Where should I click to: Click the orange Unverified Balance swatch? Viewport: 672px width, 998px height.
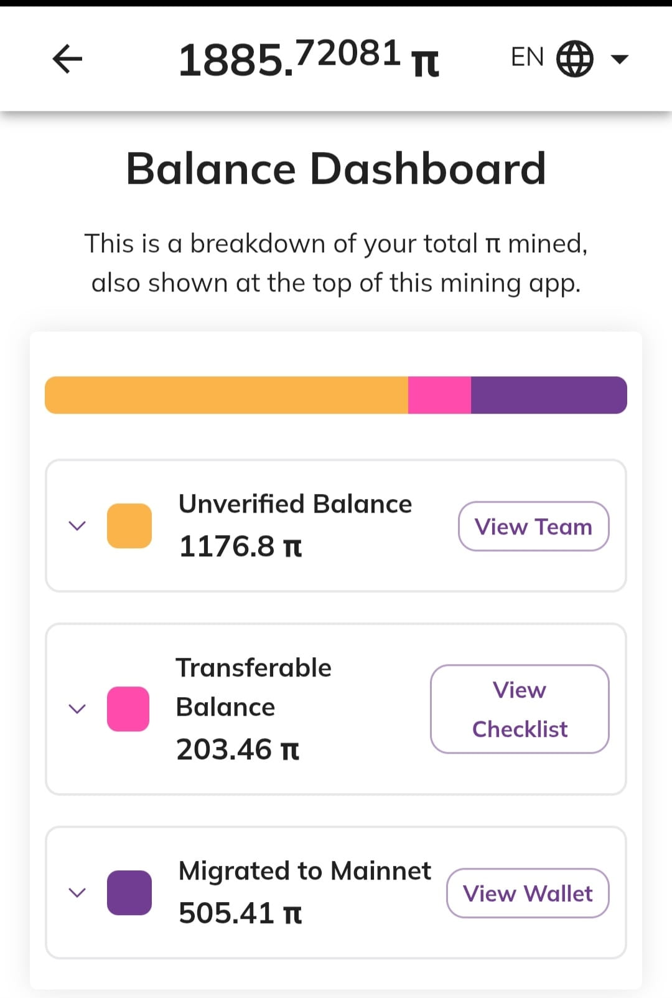coord(129,526)
